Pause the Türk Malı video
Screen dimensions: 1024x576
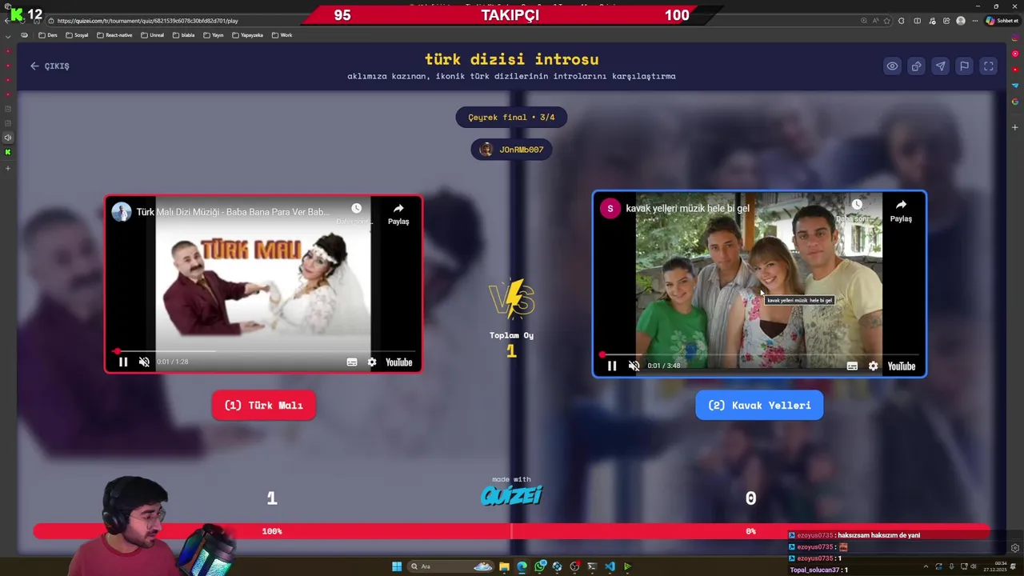click(123, 362)
